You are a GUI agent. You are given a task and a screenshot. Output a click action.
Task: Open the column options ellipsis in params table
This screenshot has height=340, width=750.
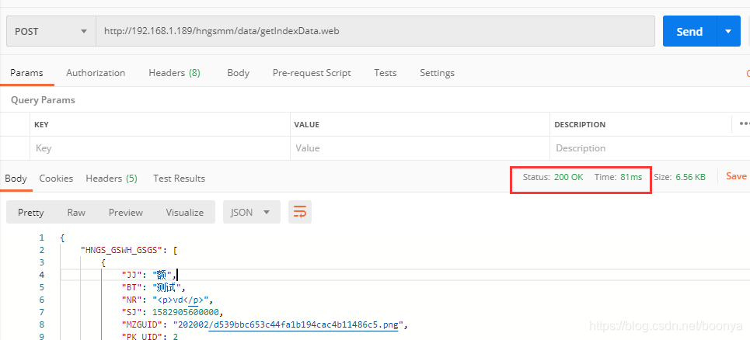(744, 123)
